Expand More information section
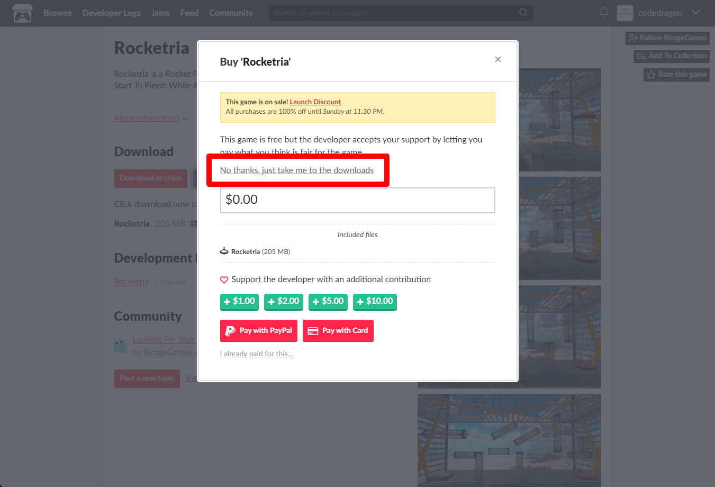This screenshot has height=487, width=715. tap(151, 118)
